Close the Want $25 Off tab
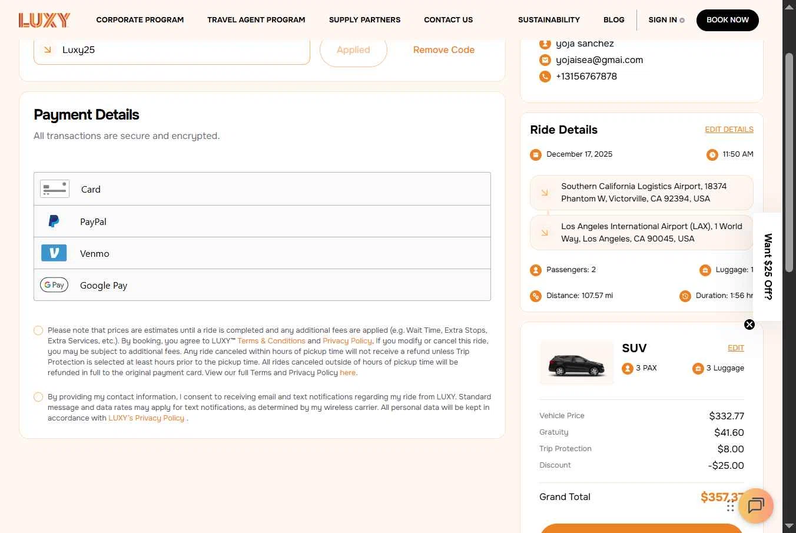Screen dimensions: 796x533 tap(749, 325)
